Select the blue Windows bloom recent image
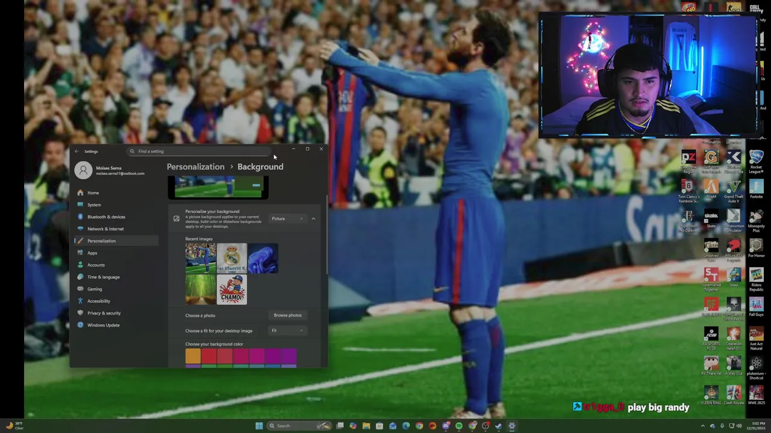Screen dimensions: 771x433 click(x=263, y=258)
